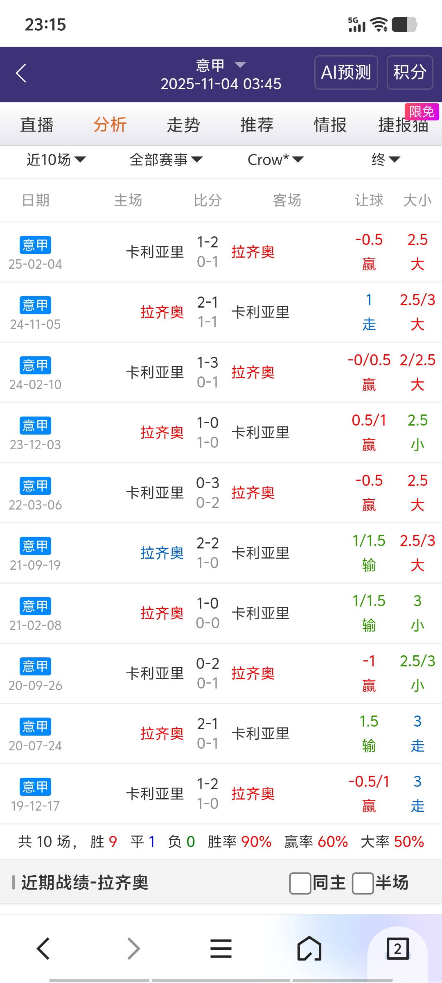The image size is (442, 983).
Task: Tap the browser forward arrow
Action: coord(133,948)
